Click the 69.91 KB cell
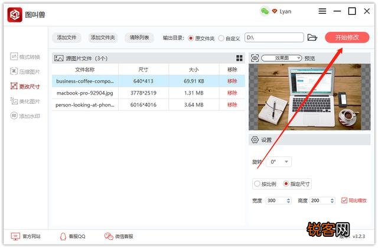The width and height of the screenshot is (378, 248). pyautogui.click(x=194, y=81)
